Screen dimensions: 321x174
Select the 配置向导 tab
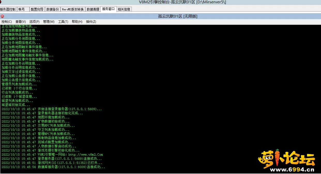[37, 9]
